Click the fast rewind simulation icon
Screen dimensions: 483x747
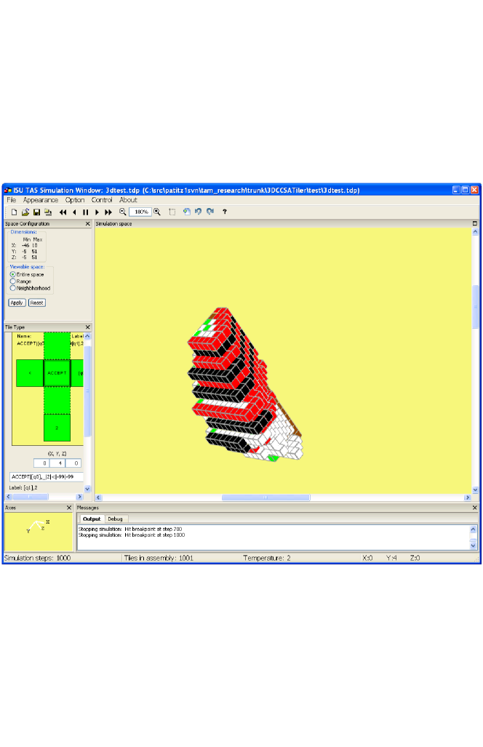63,212
